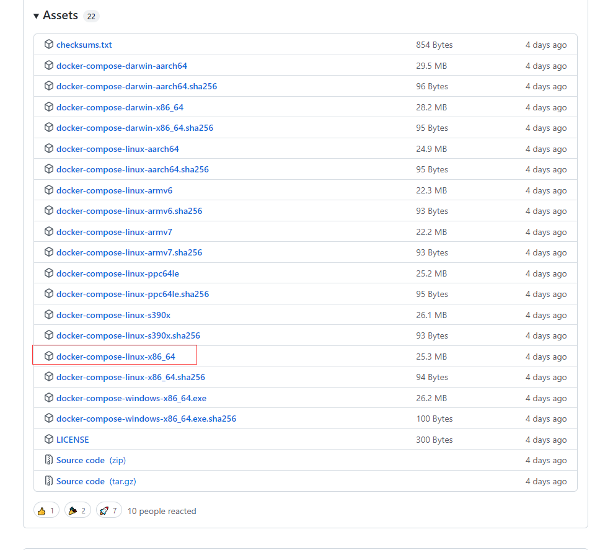
Task: Click archive icon beside Source code (tar.gz)
Action: coord(48,481)
